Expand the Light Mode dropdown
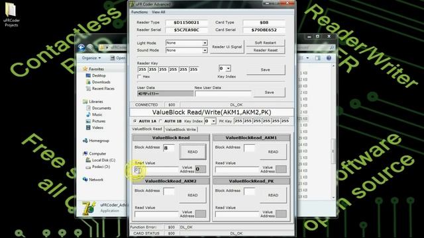Image resolution: width=424 pixels, height=238 pixels. click(x=205, y=43)
